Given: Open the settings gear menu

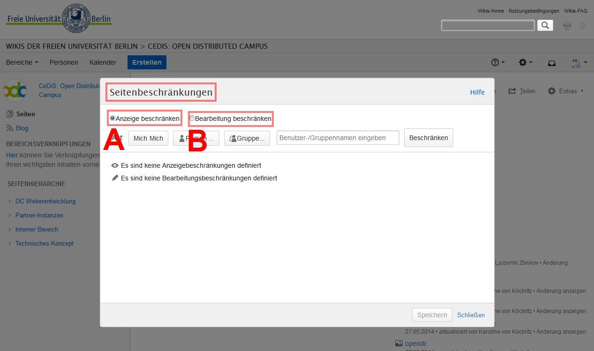Looking at the screenshot, I should tap(525, 62).
